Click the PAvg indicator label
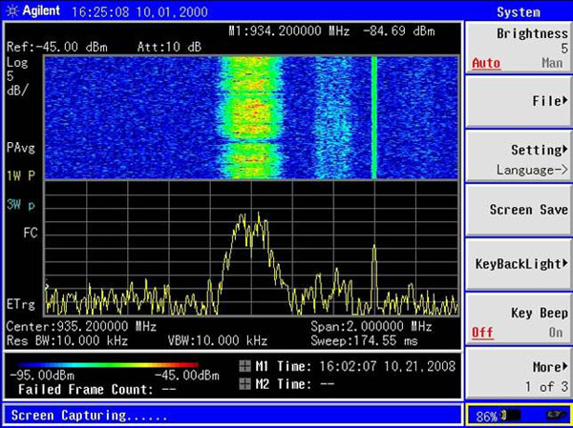The width and height of the screenshot is (573, 428). click(21, 148)
